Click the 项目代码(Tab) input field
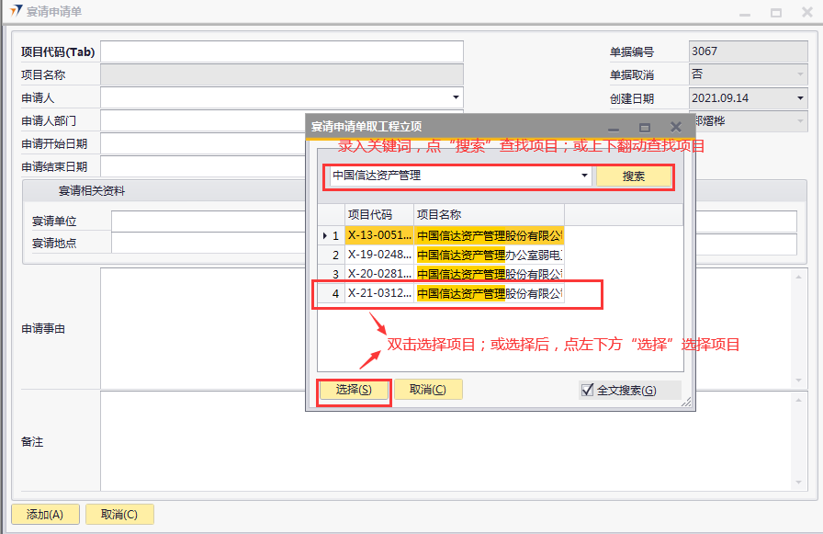This screenshot has width=823, height=534. (282, 51)
